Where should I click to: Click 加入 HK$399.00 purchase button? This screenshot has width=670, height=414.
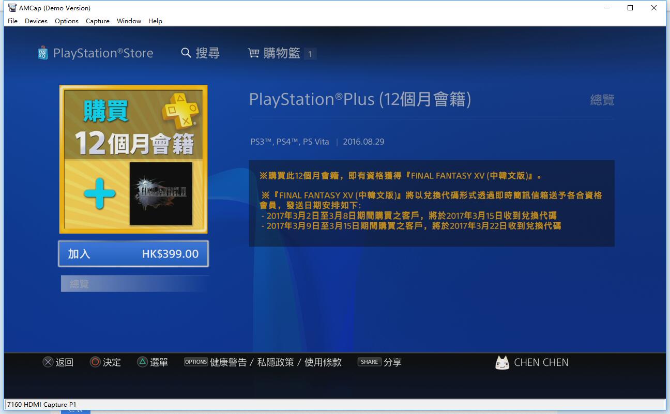[x=133, y=254]
